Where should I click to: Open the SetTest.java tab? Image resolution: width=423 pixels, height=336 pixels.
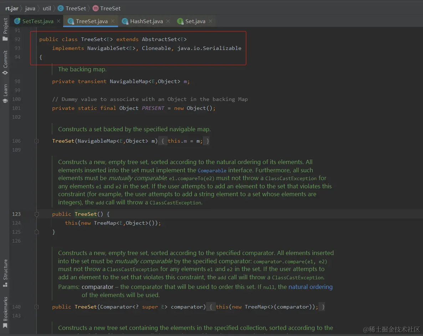[37, 21]
